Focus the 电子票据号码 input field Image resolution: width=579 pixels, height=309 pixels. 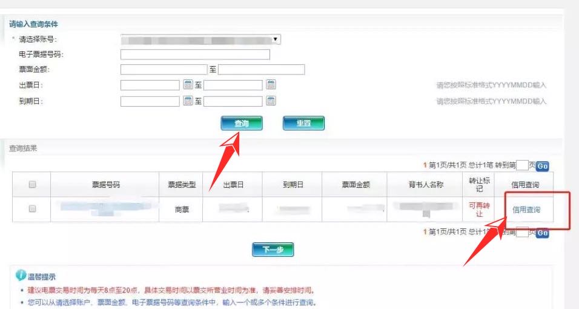195,55
